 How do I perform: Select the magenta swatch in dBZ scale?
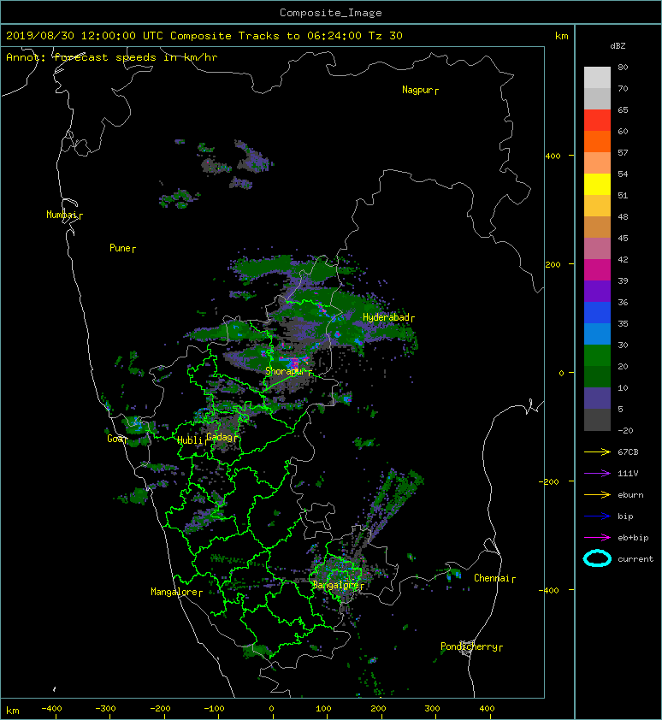pos(597,269)
